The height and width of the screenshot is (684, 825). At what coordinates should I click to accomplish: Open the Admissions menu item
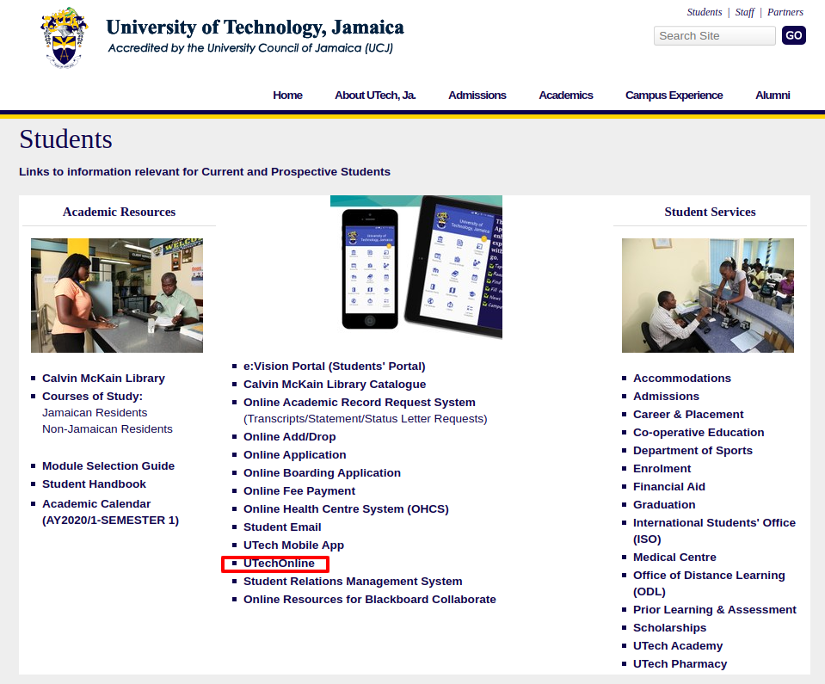477,96
